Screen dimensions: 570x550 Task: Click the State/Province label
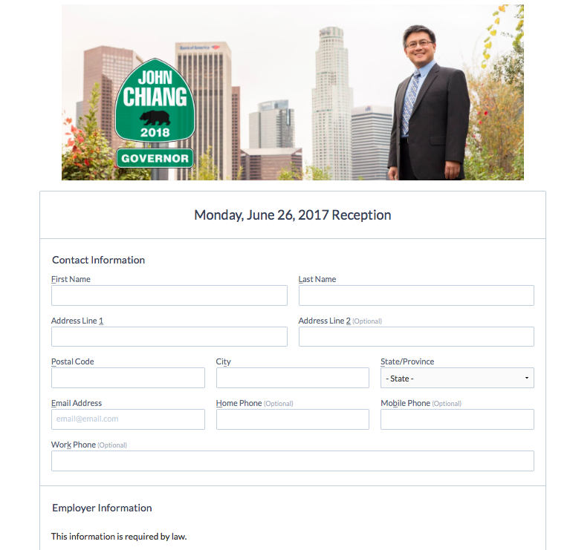pos(407,361)
